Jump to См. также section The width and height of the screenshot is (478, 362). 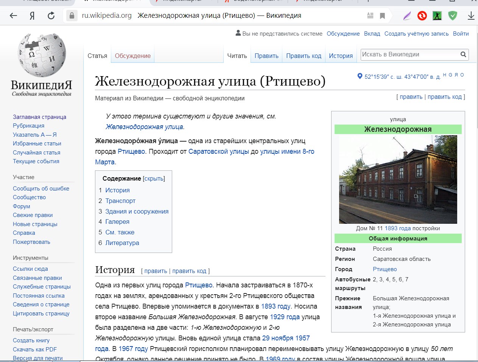pos(120,232)
